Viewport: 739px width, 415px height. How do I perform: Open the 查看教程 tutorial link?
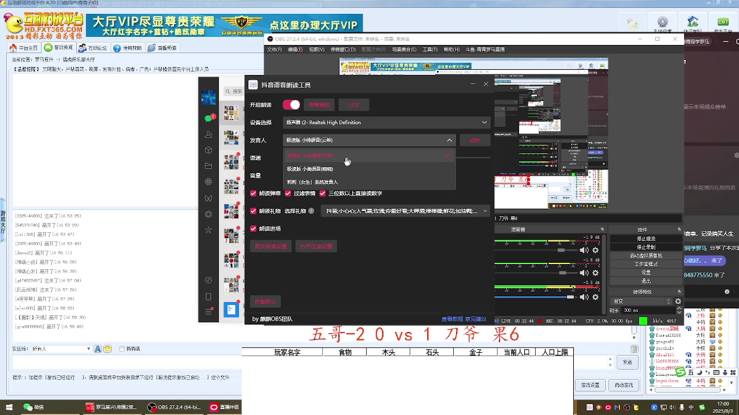pyautogui.click(x=452, y=319)
